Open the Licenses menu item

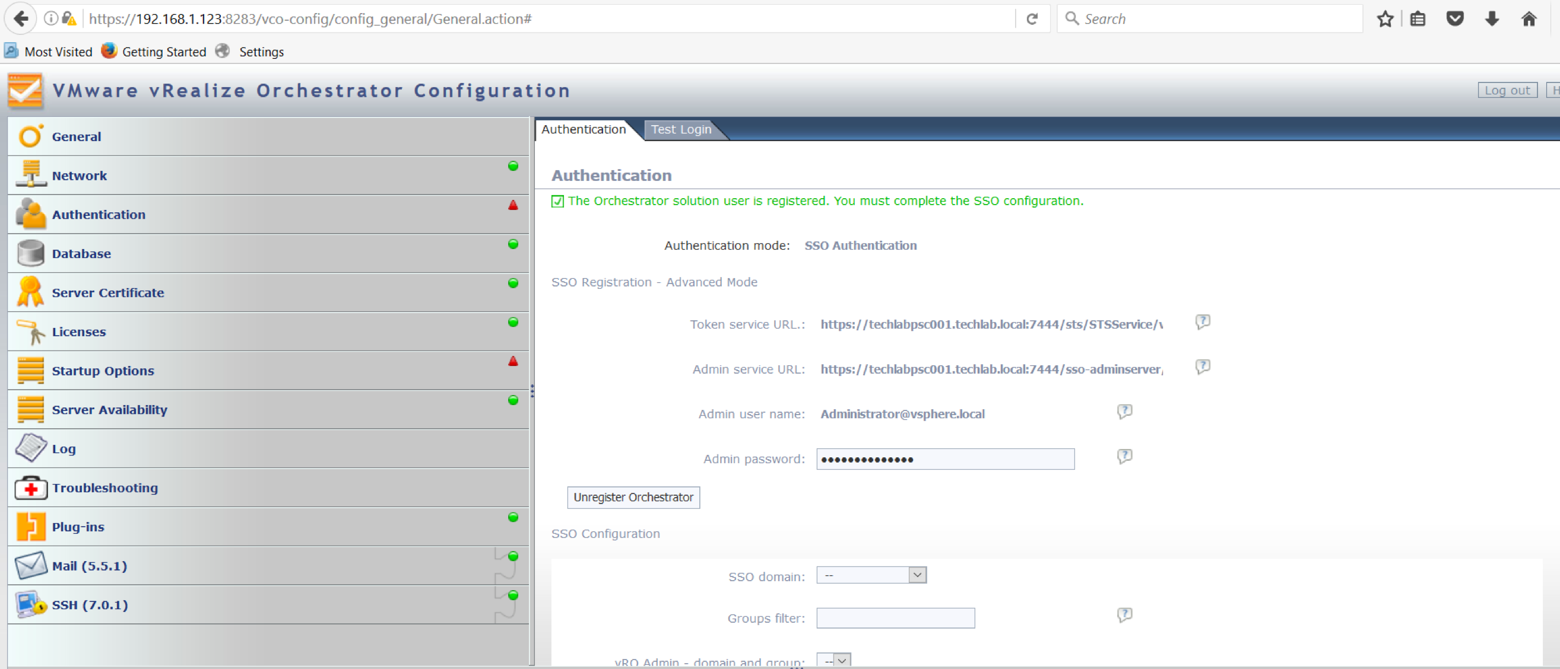(268, 332)
